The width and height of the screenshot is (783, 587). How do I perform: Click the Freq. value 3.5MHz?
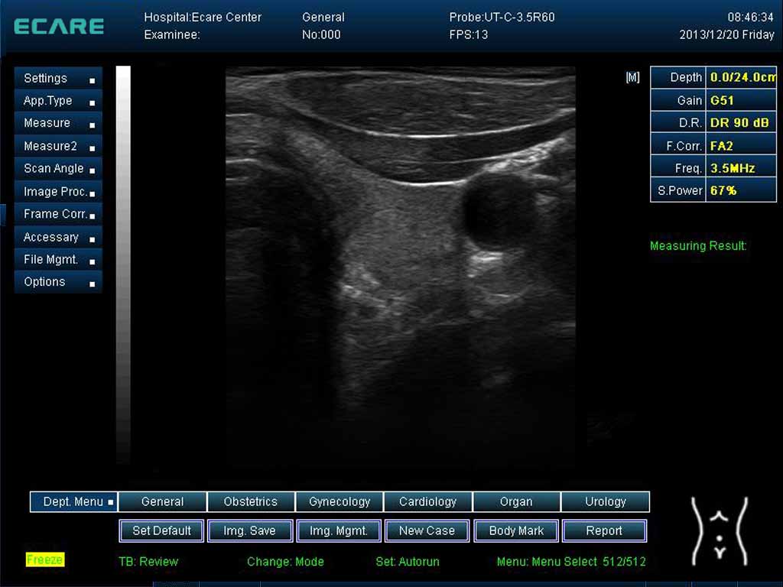click(741, 168)
